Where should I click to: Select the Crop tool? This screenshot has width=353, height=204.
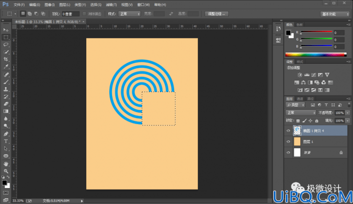[6, 59]
